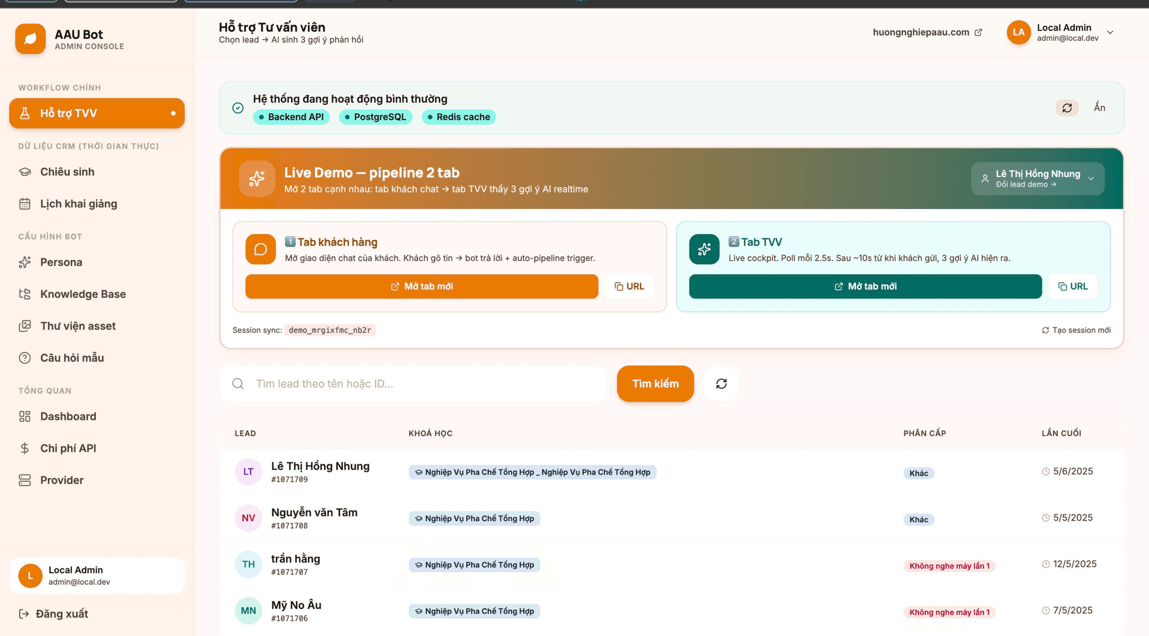The height and width of the screenshot is (636, 1149).
Task: Click the Dashboard grid icon
Action: coord(25,417)
